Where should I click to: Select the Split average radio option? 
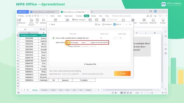(67, 43)
